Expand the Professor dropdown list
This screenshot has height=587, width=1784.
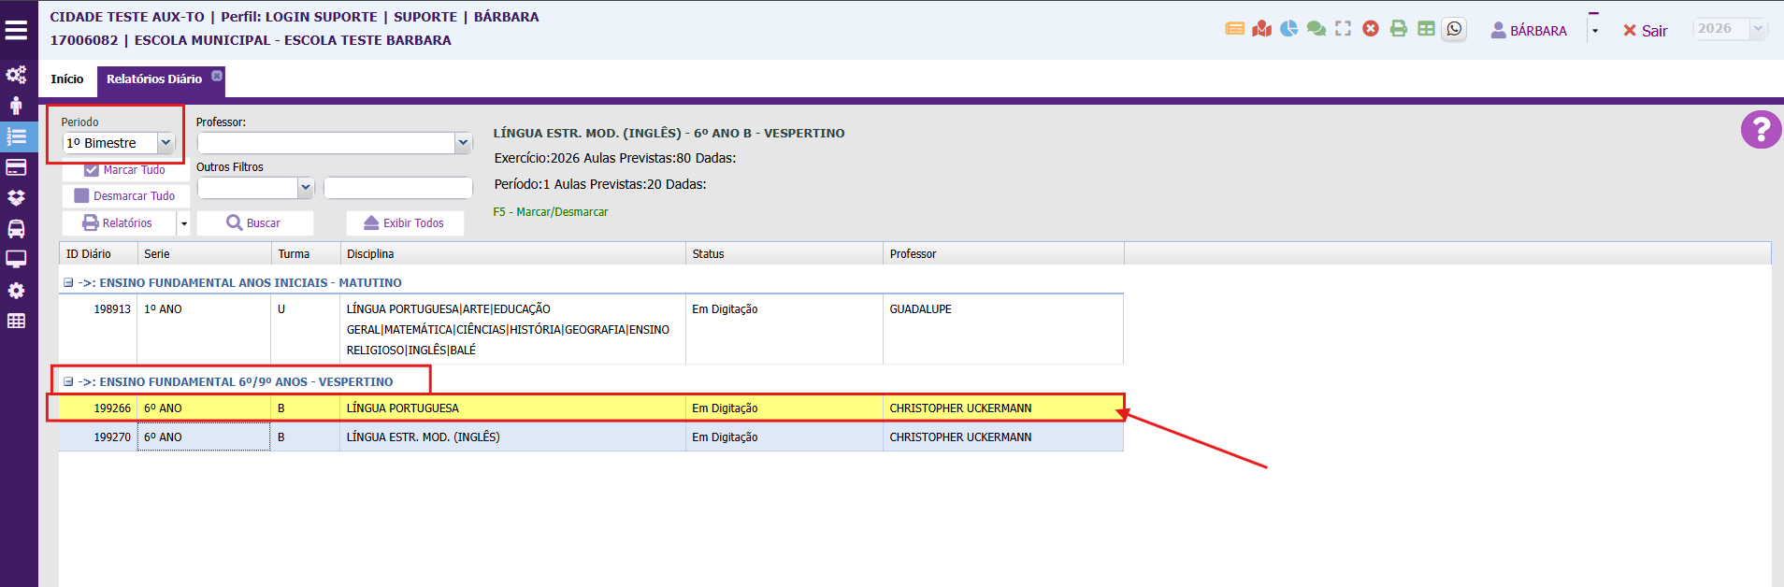(462, 143)
